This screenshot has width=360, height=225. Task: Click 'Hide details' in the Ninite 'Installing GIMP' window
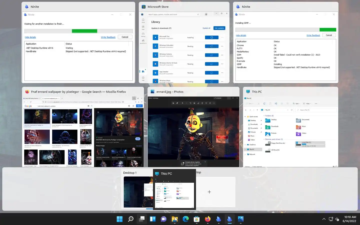click(x=241, y=35)
